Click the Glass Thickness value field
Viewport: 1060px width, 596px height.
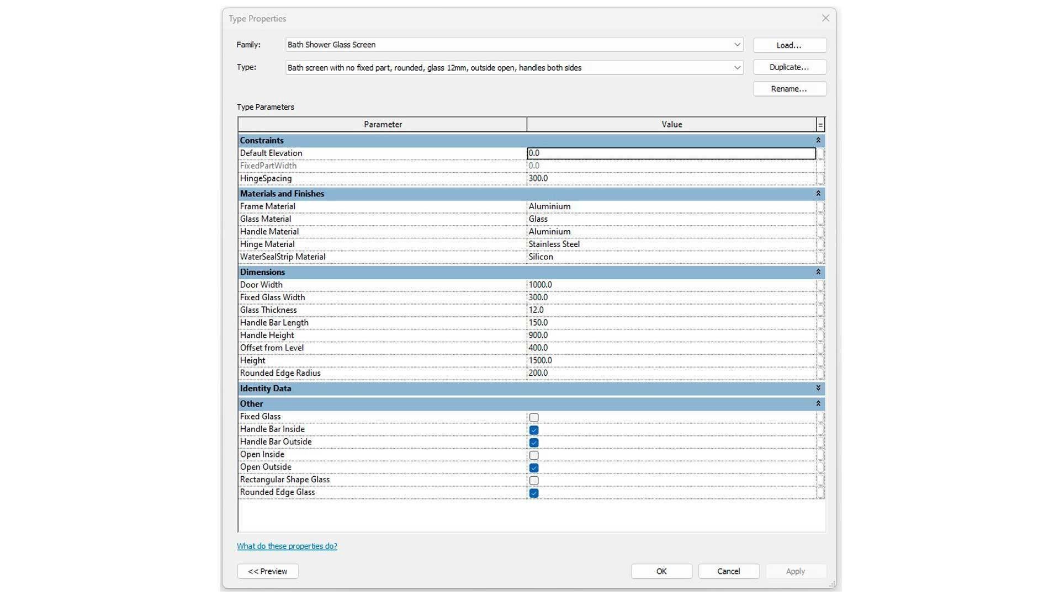[671, 310]
